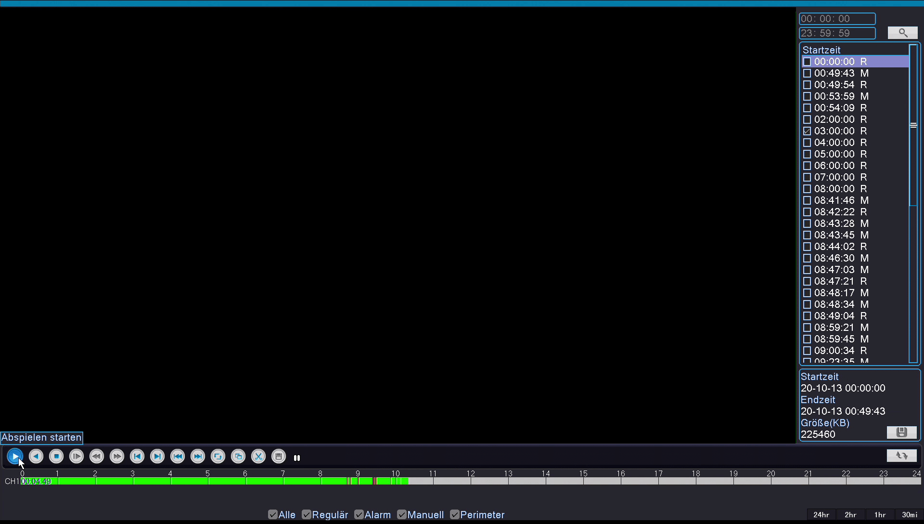Toggle the Perimeter checkbox

pos(455,515)
